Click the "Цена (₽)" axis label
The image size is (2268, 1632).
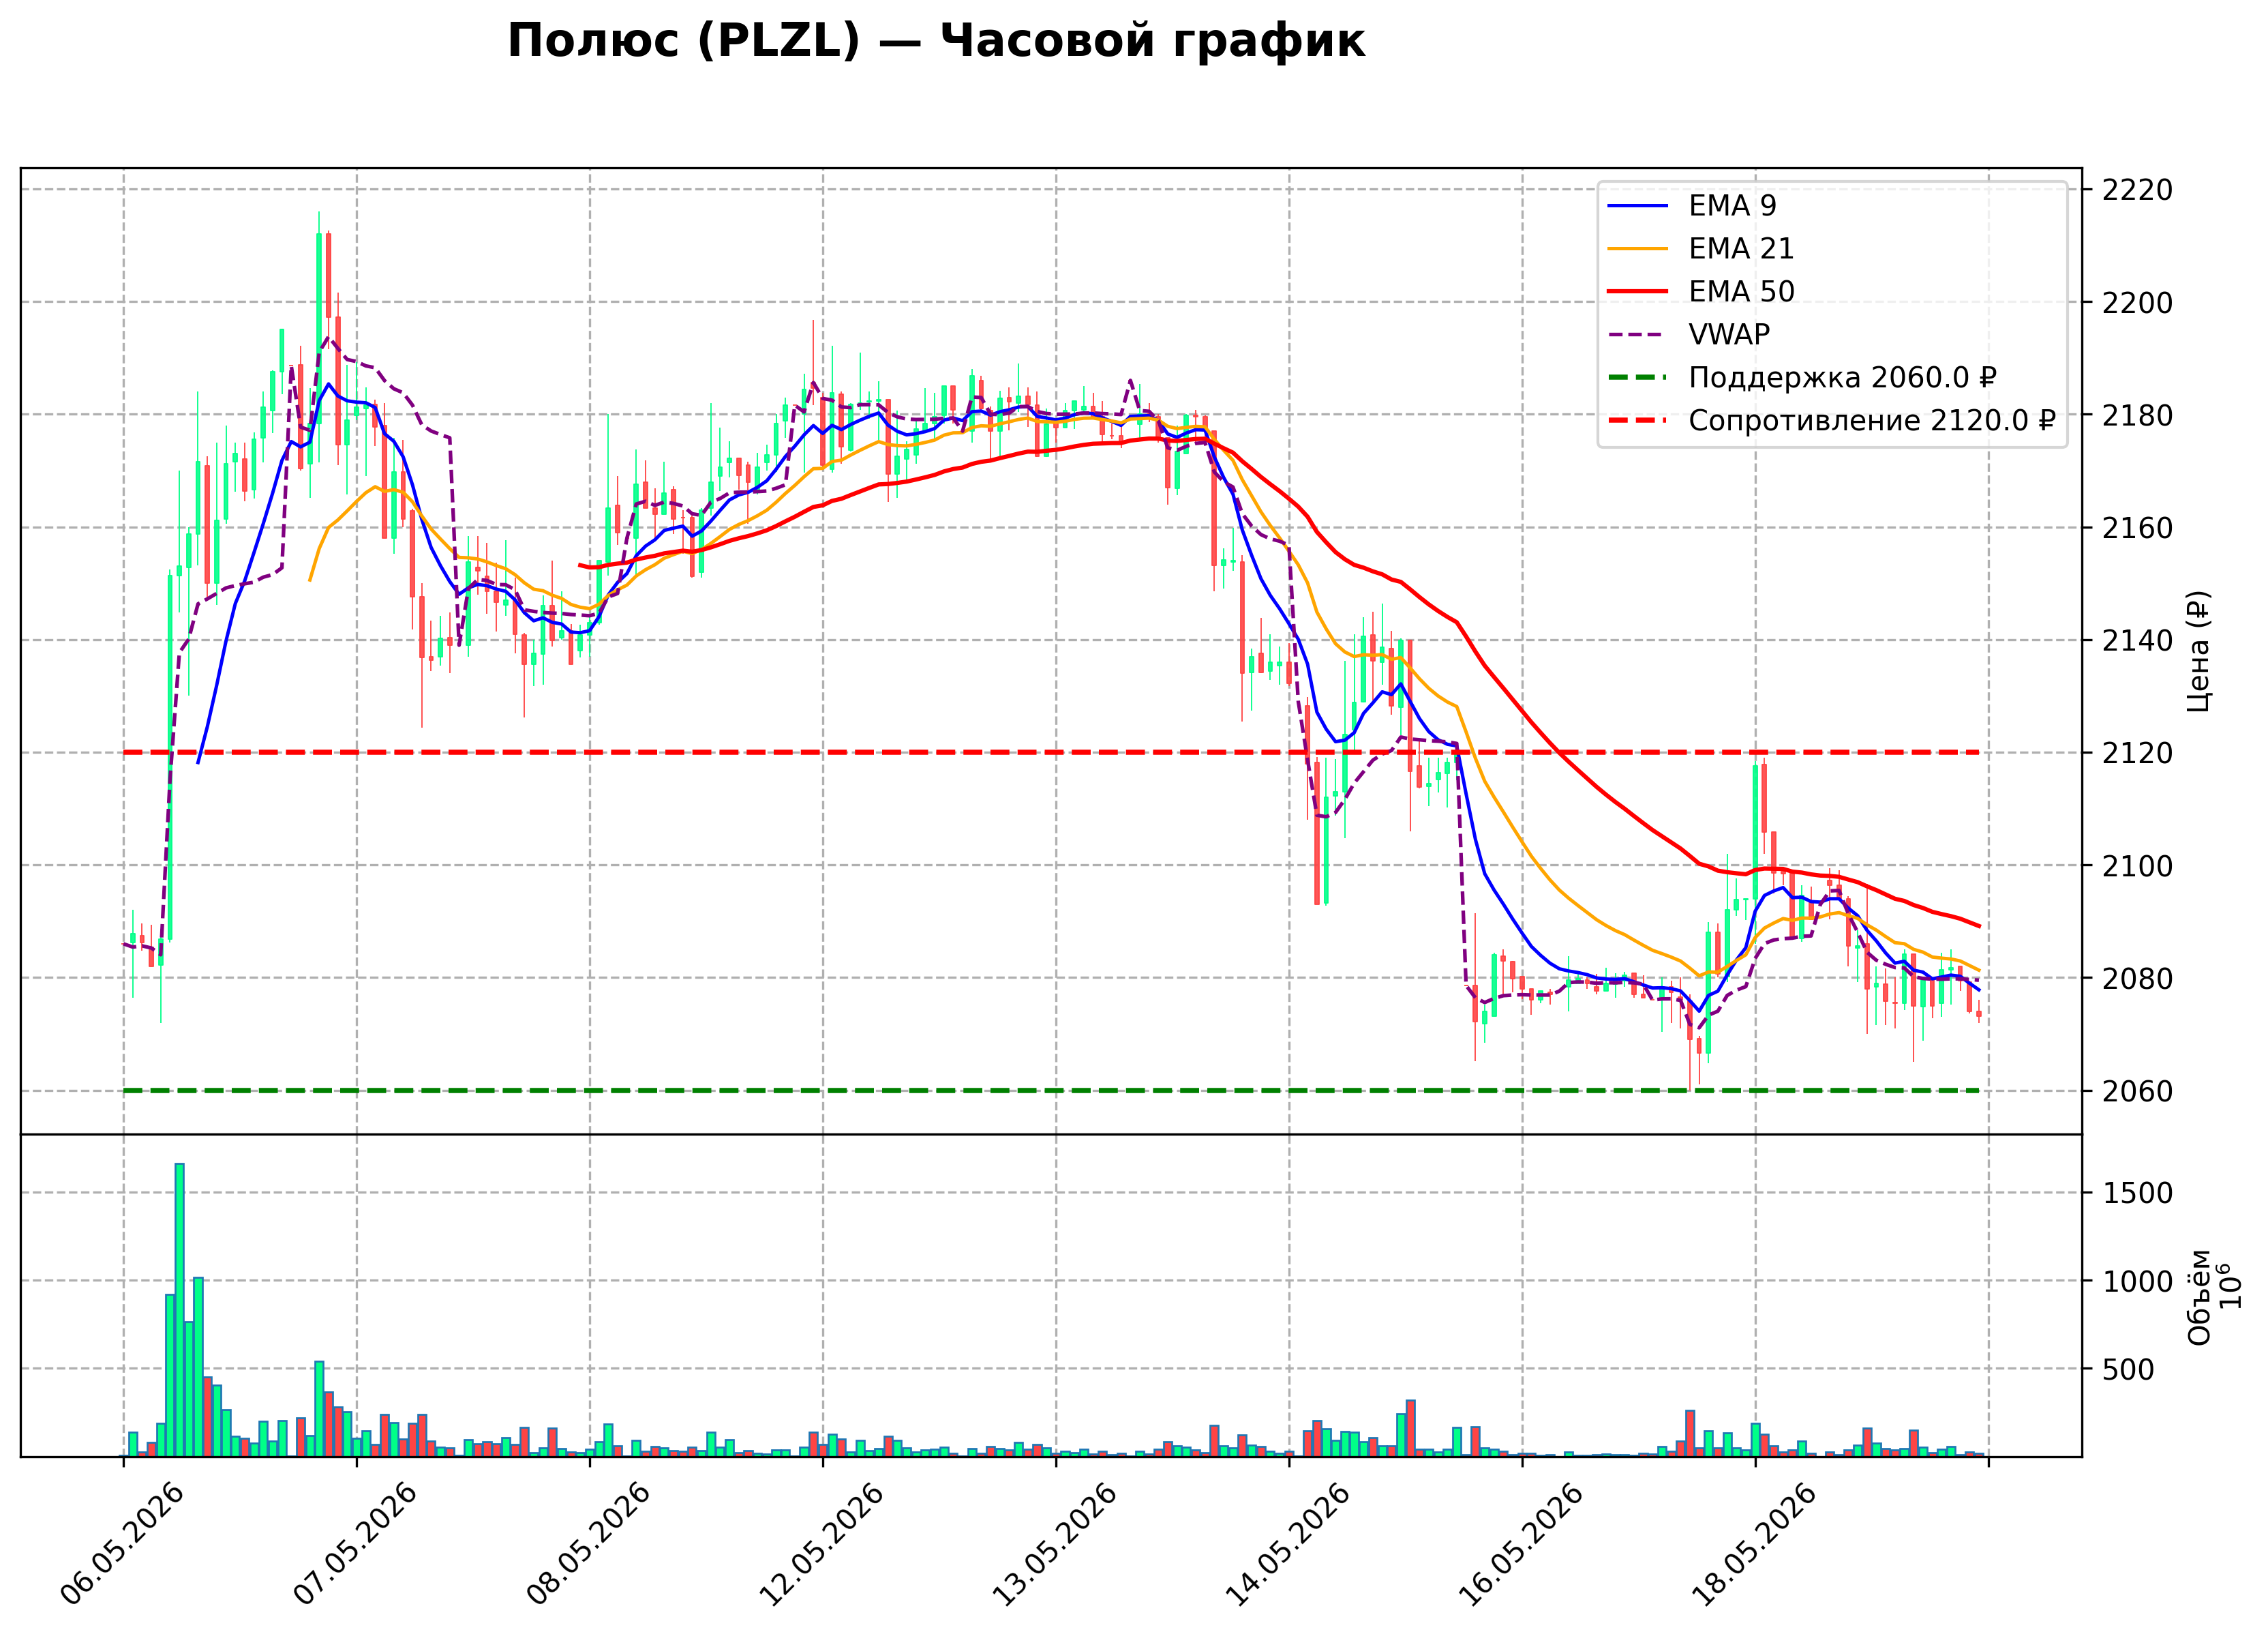pos(2199,651)
